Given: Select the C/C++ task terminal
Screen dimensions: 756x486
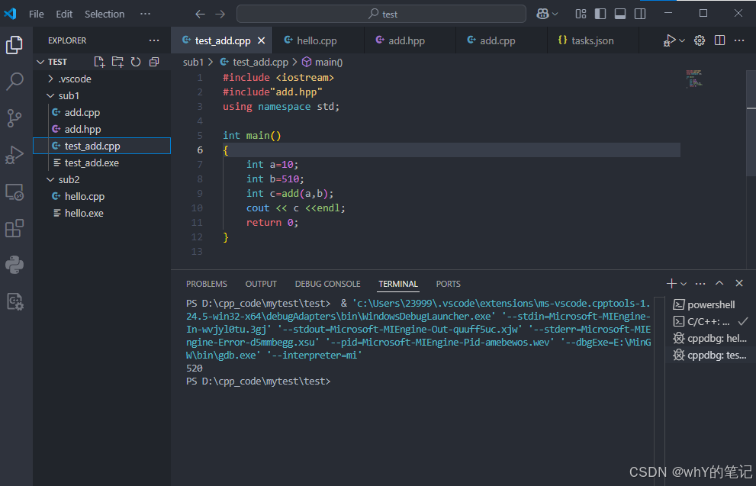Looking at the screenshot, I should 710,322.
